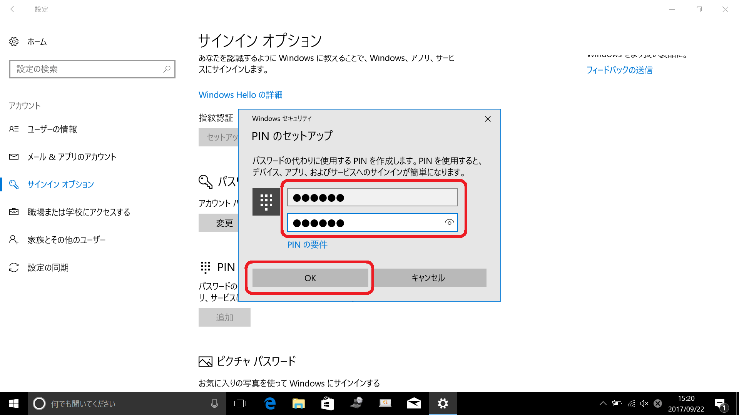Click the sync arrows icon in sidebar
The height and width of the screenshot is (415, 739).
point(14,267)
